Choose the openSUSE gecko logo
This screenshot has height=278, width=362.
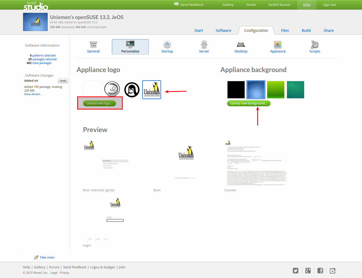[112, 90]
